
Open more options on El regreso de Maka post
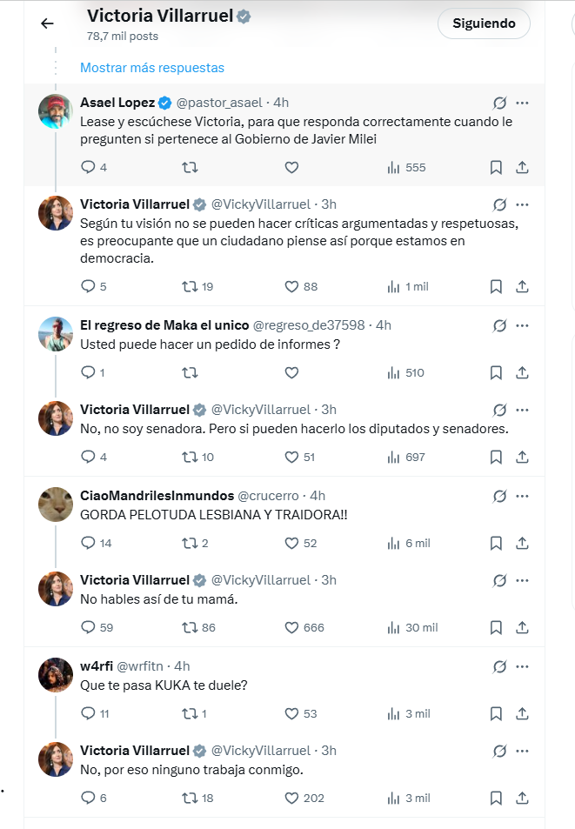click(x=522, y=325)
